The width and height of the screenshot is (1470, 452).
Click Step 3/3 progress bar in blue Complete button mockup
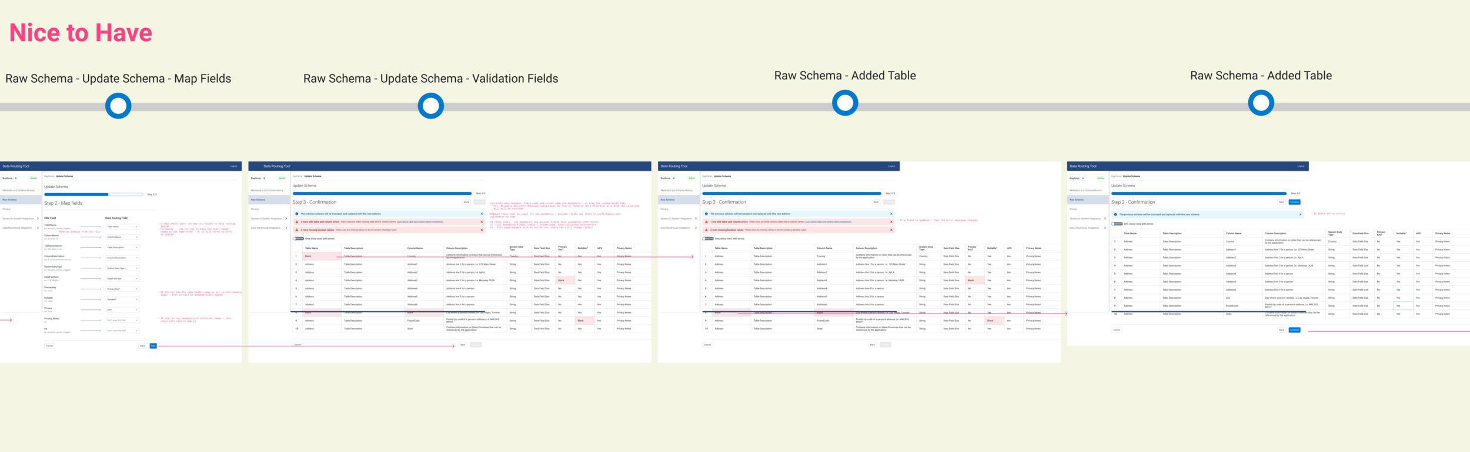click(1199, 193)
